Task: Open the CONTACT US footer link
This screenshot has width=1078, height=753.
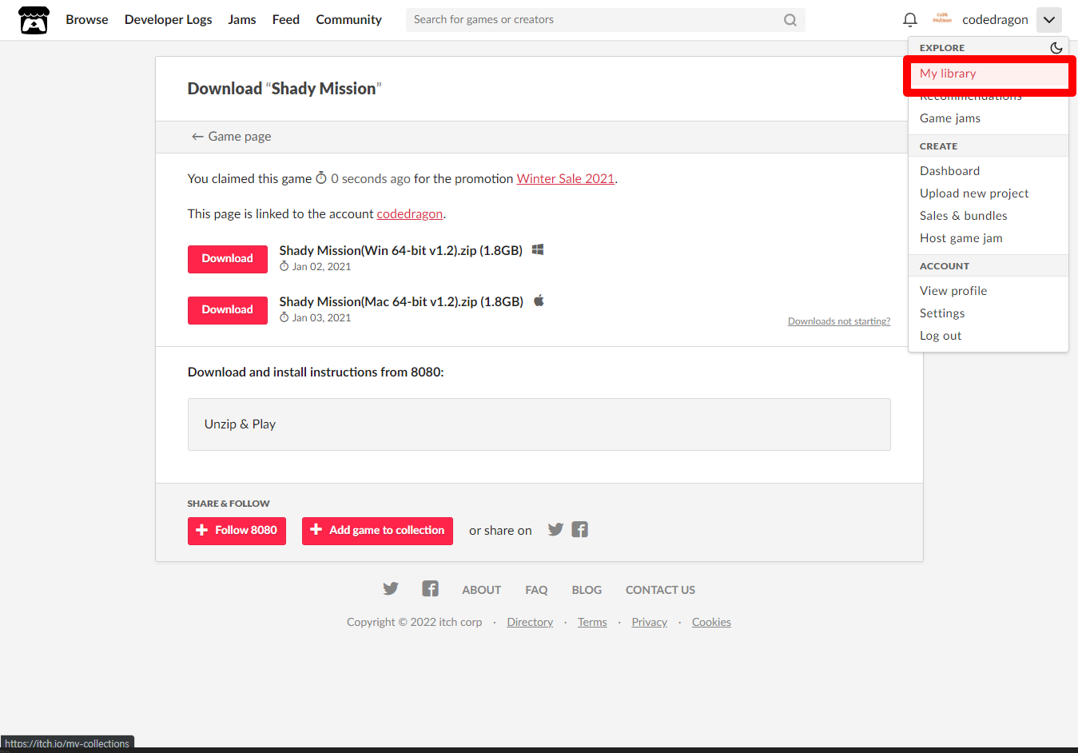Action: [660, 590]
